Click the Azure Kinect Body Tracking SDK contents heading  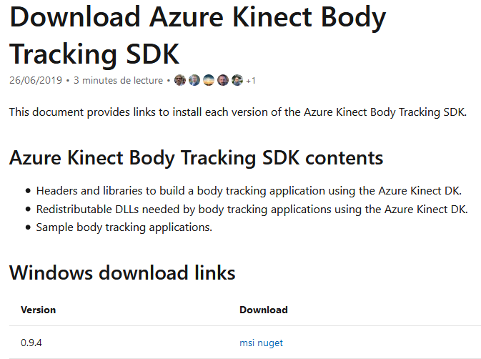[196, 158]
